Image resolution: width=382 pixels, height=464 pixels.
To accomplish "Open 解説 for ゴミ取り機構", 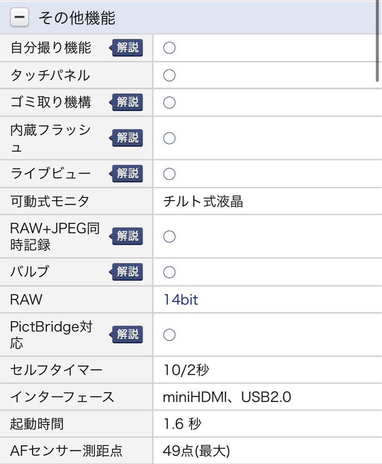I will (x=126, y=102).
